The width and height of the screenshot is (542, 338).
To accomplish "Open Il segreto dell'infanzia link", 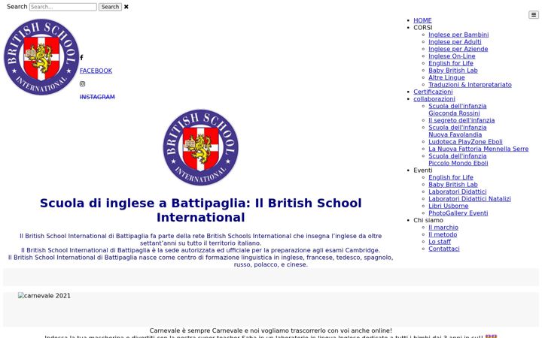I will tap(461, 120).
